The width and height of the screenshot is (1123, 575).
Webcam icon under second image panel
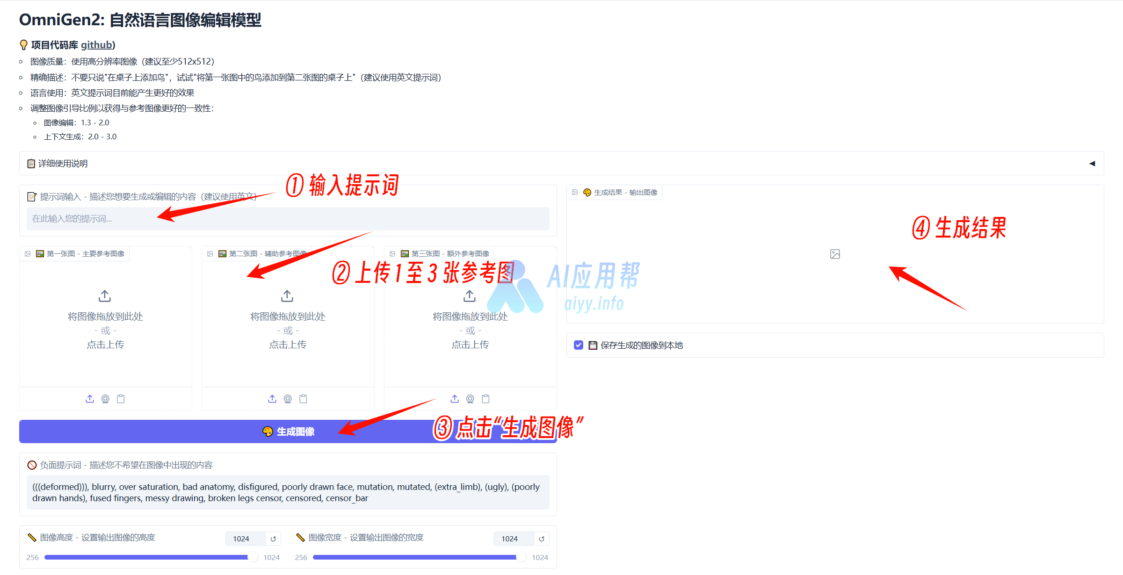tap(288, 399)
